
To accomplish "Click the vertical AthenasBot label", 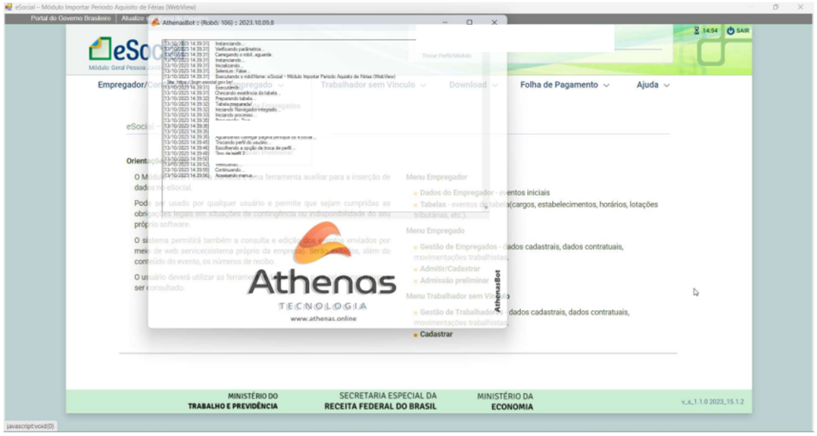I will [498, 291].
